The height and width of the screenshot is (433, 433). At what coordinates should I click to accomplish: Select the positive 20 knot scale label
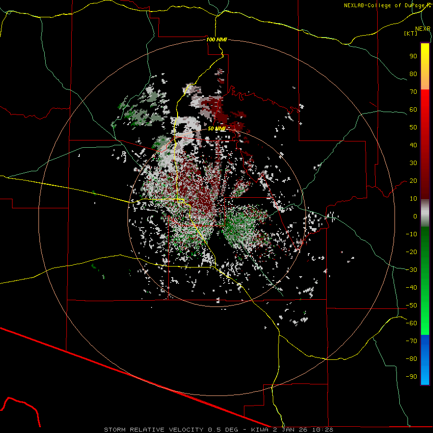tap(413, 181)
